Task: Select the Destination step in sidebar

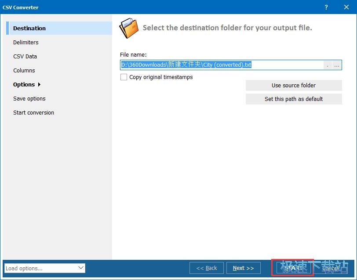Action: pyautogui.click(x=59, y=28)
